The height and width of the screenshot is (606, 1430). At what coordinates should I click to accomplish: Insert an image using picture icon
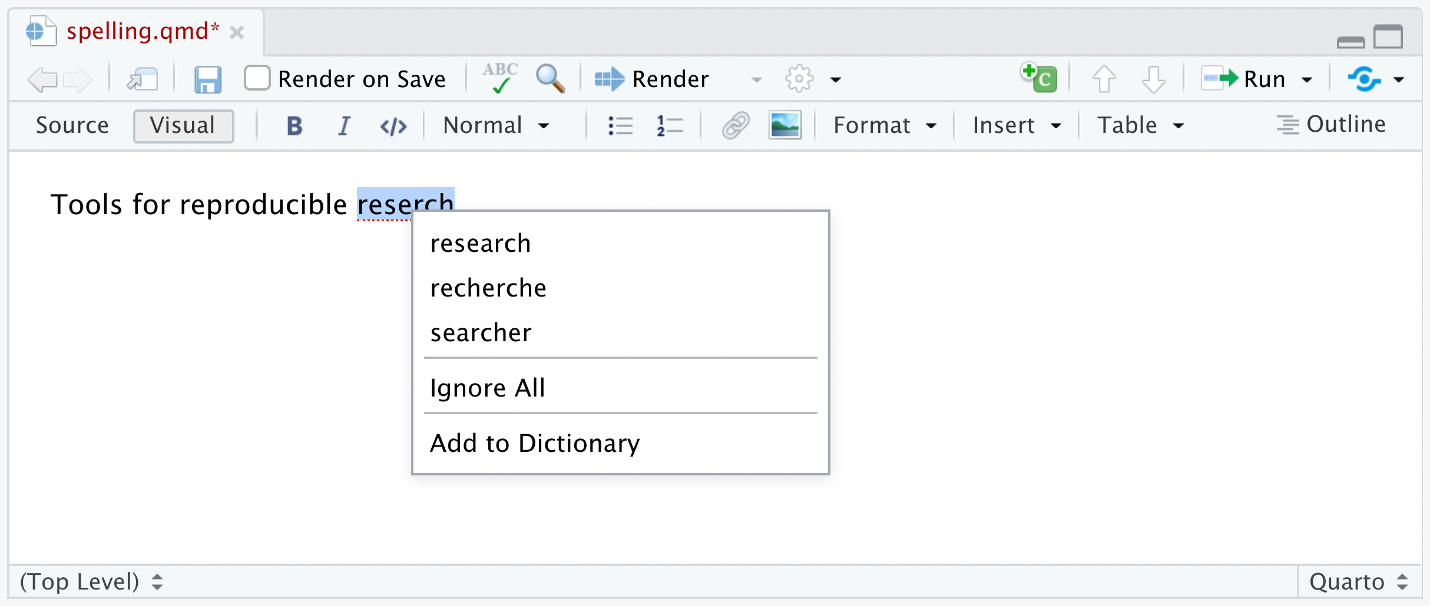pyautogui.click(x=784, y=125)
